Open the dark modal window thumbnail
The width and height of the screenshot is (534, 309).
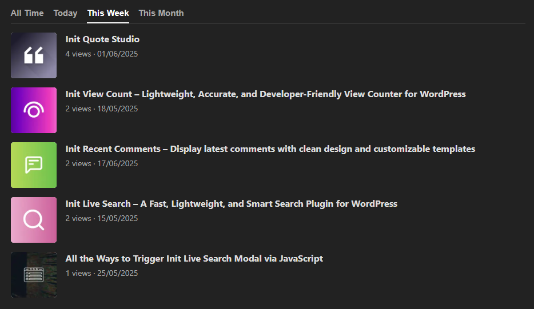(34, 275)
